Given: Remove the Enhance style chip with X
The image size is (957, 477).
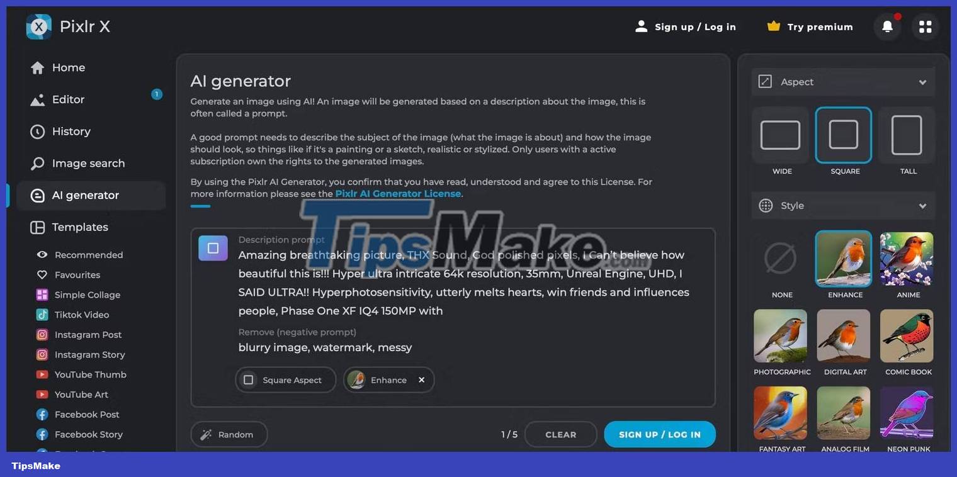Looking at the screenshot, I should (422, 380).
